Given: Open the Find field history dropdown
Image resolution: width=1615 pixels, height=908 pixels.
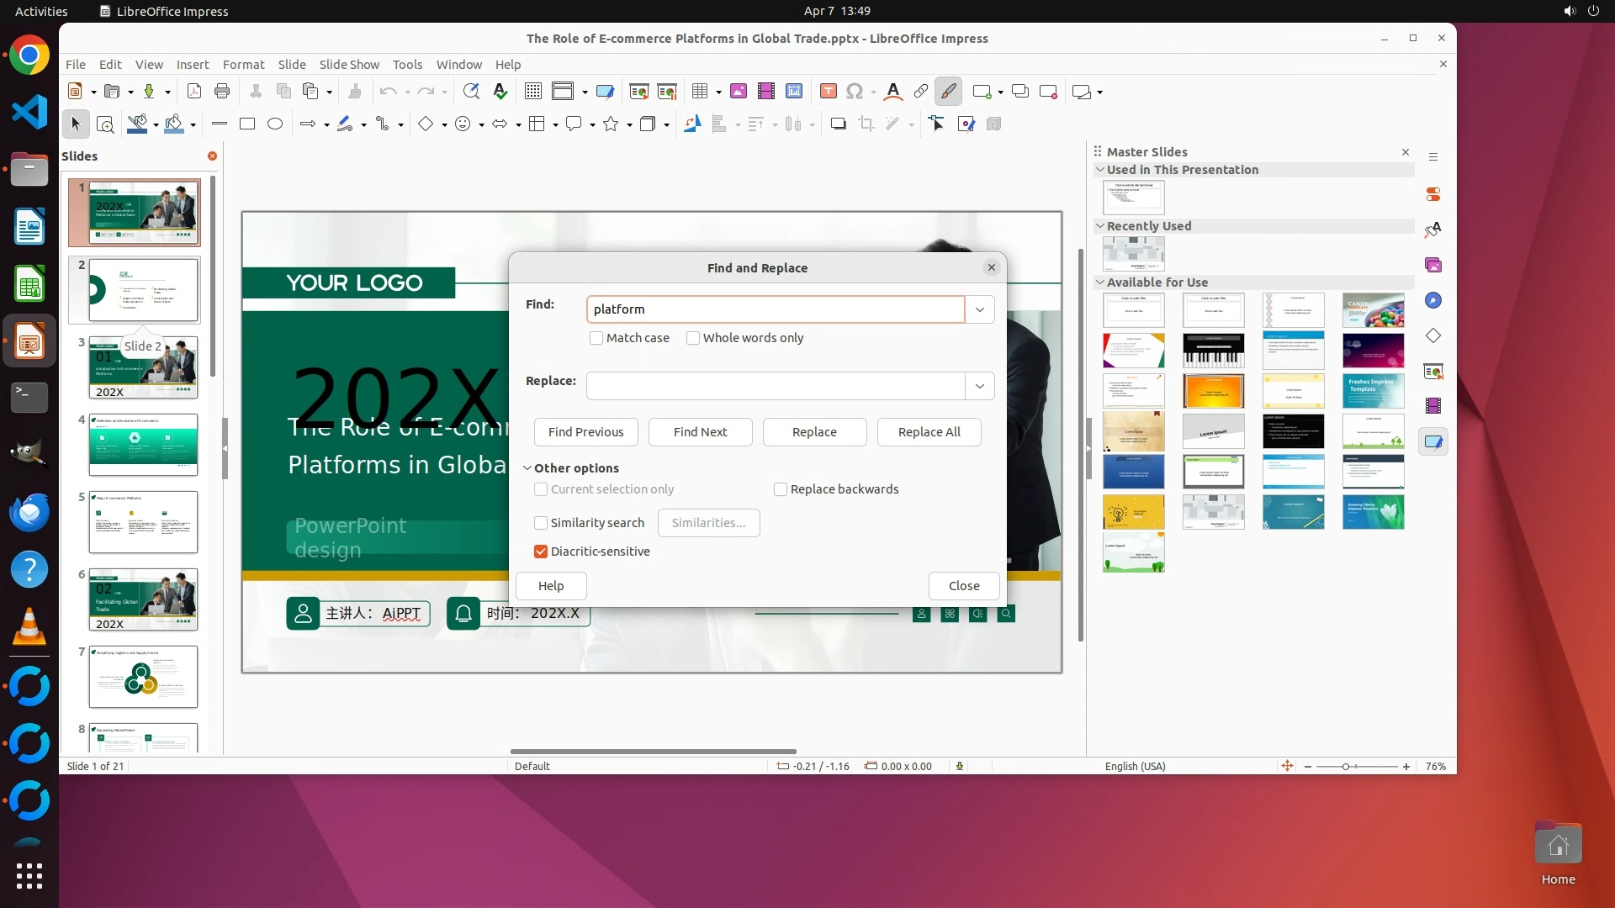Looking at the screenshot, I should click(x=980, y=309).
